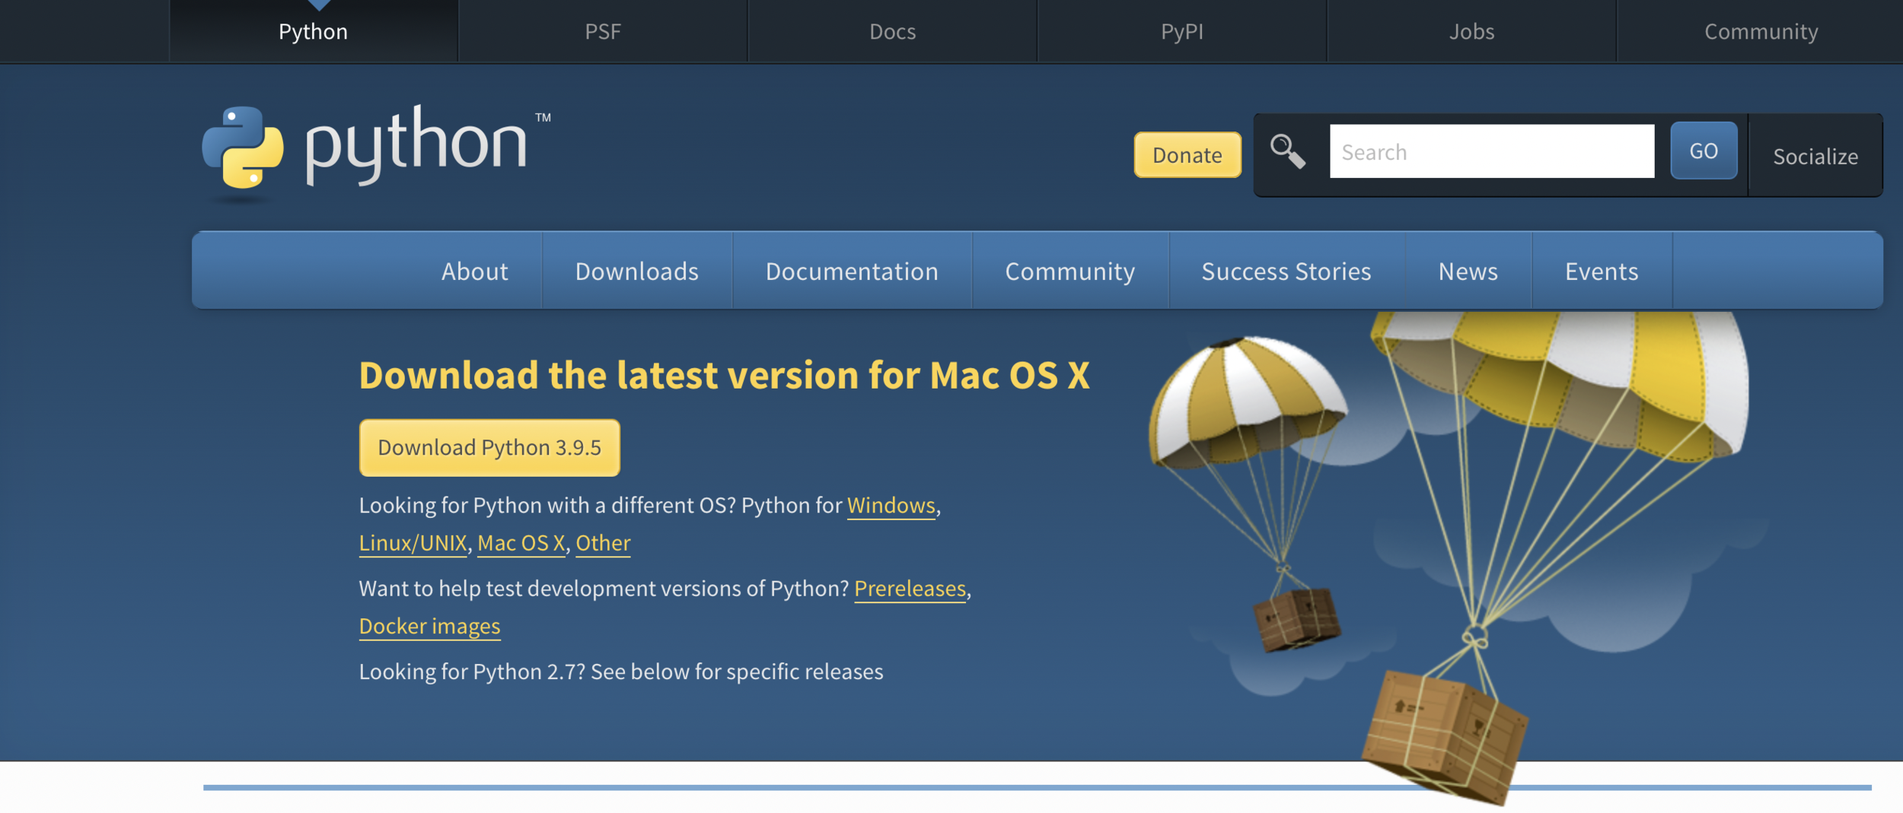Focus the Search input field
This screenshot has width=1903, height=813.
click(x=1492, y=151)
